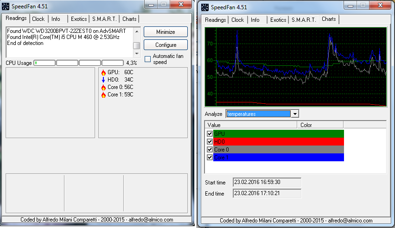Click the gray Core 0 color swatch
395x228 pixels.
coord(278,149)
